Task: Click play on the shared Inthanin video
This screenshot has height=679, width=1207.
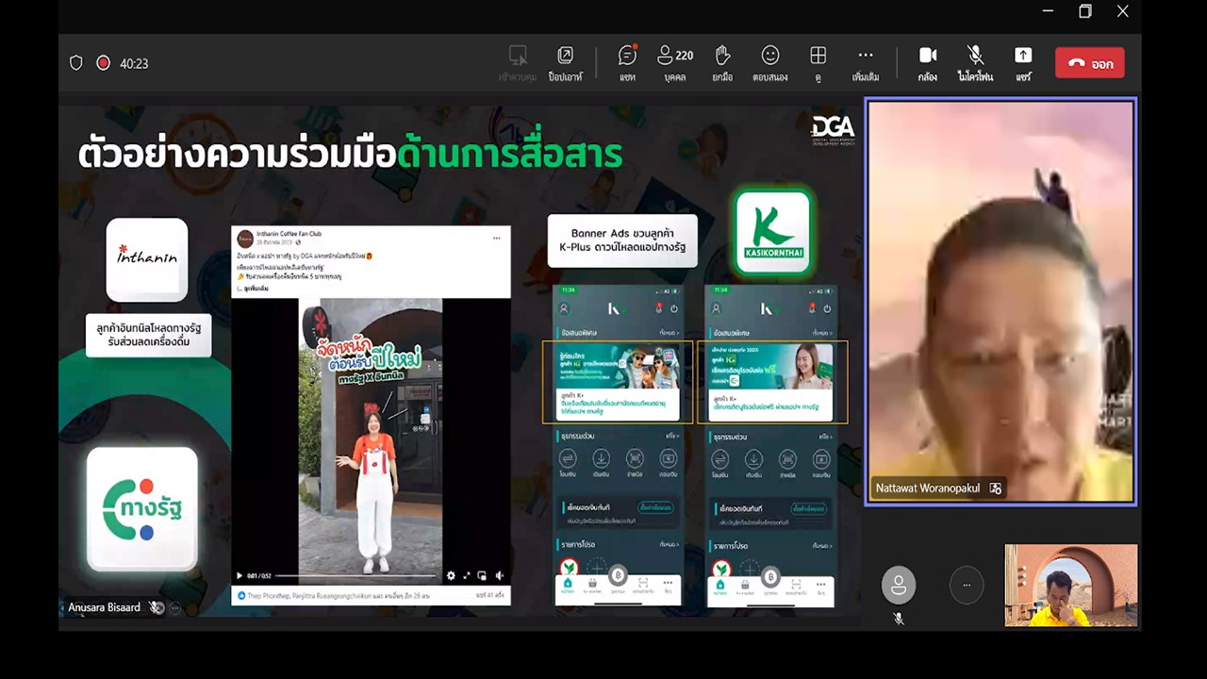Action: [x=240, y=575]
